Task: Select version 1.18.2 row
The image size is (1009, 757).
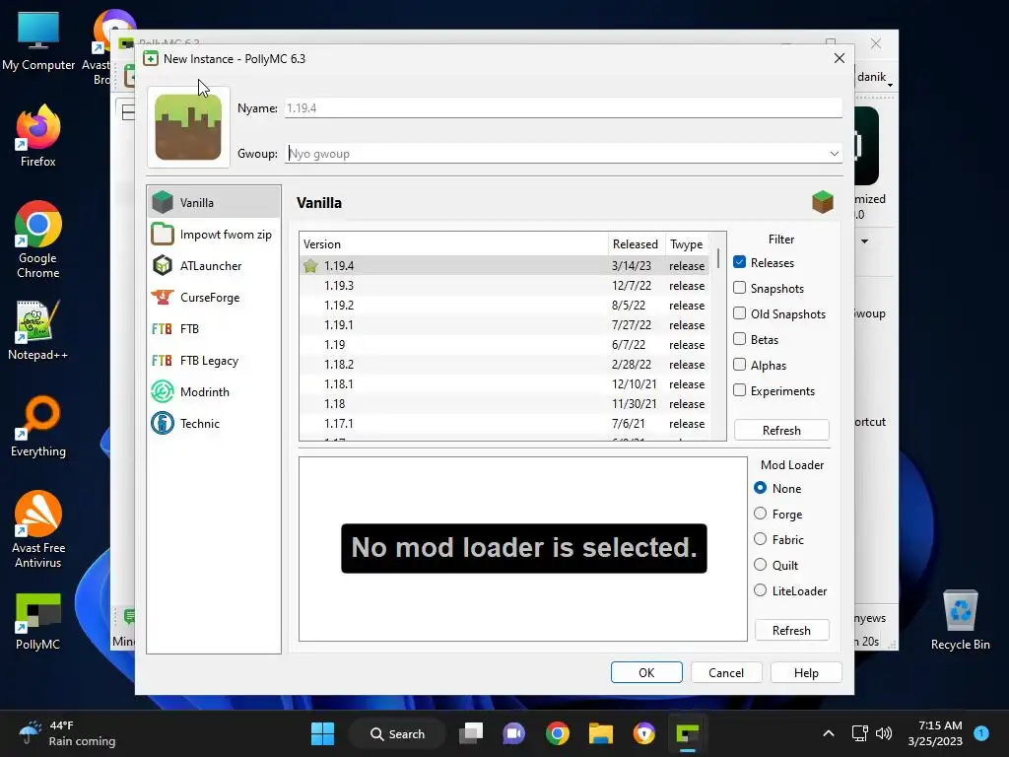Action: (x=504, y=365)
